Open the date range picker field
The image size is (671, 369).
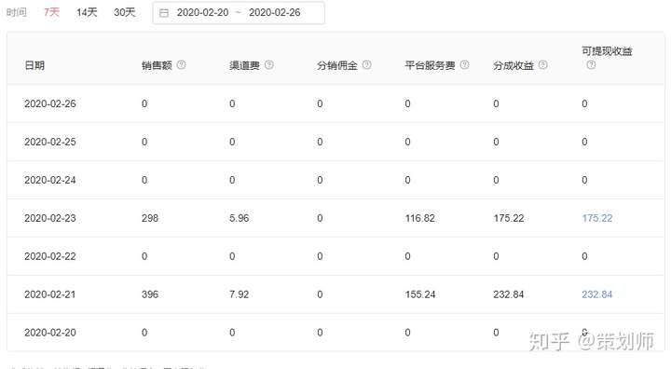[x=239, y=13]
